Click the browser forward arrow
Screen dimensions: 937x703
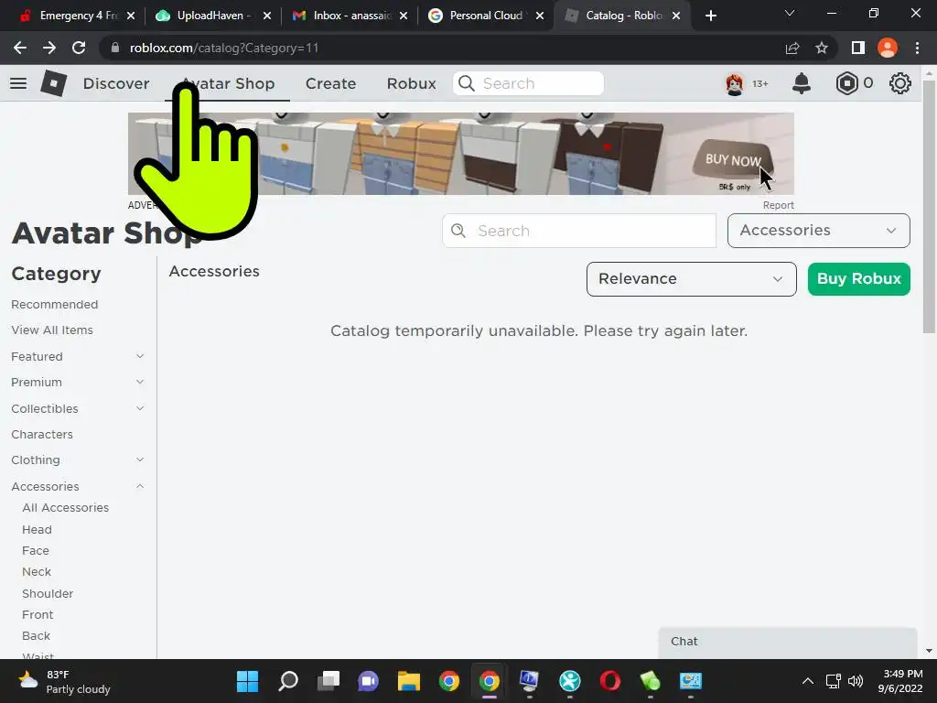tap(49, 48)
